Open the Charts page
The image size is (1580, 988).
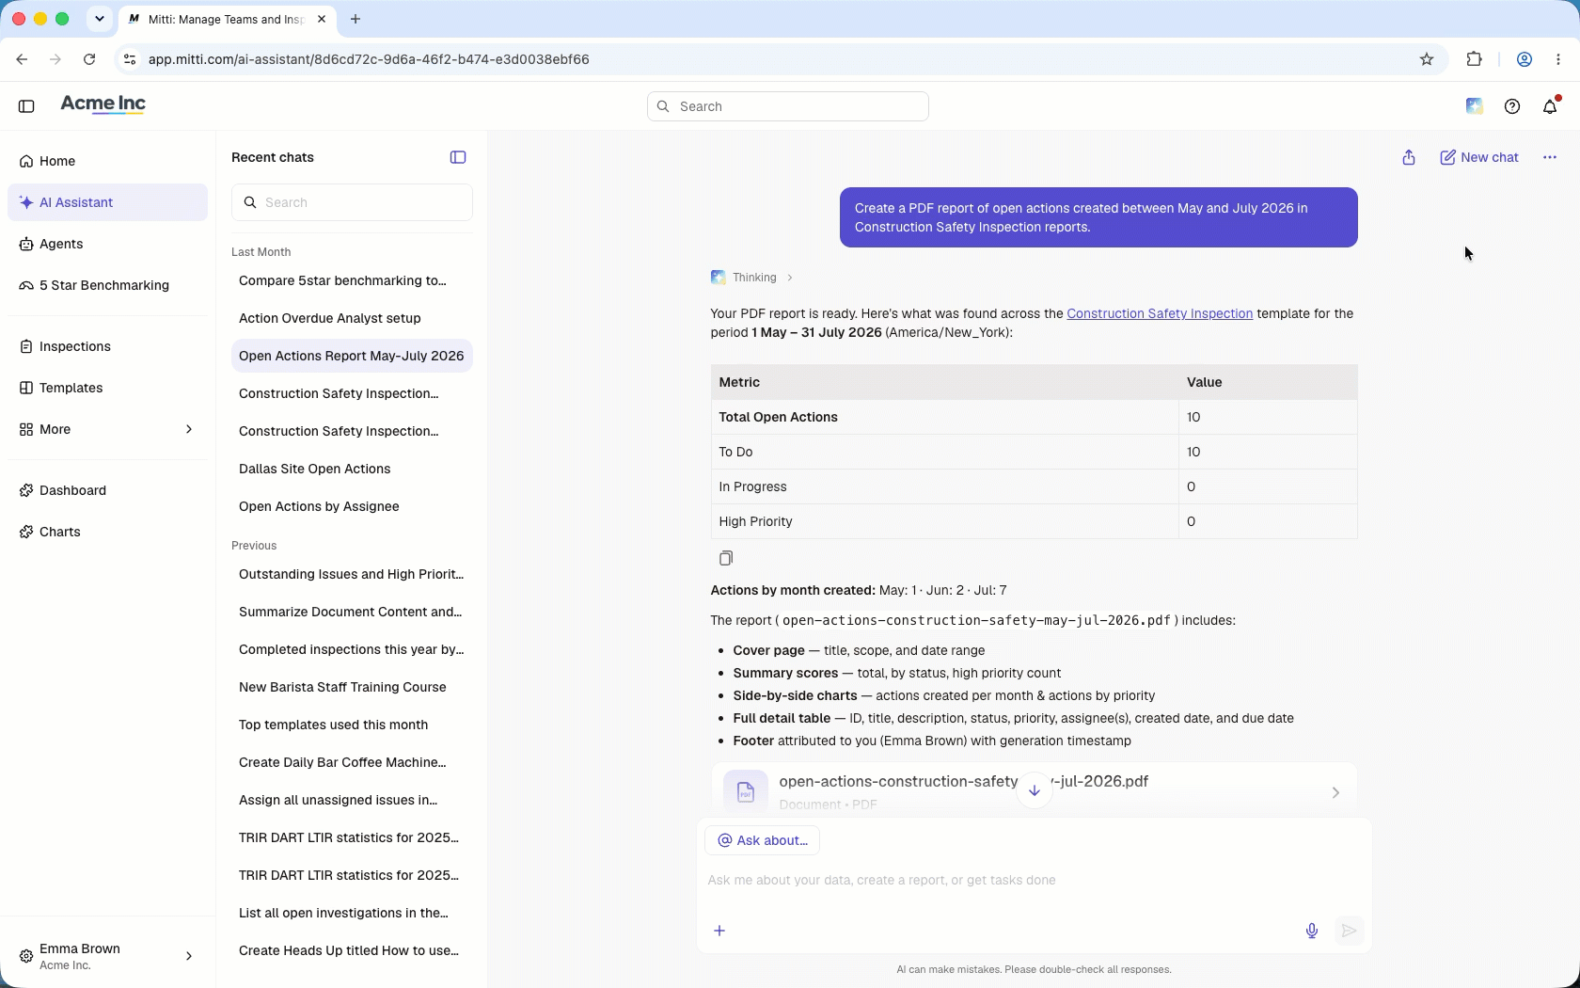click(x=107, y=532)
